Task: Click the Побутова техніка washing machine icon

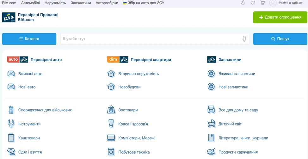Action: pos(111,152)
